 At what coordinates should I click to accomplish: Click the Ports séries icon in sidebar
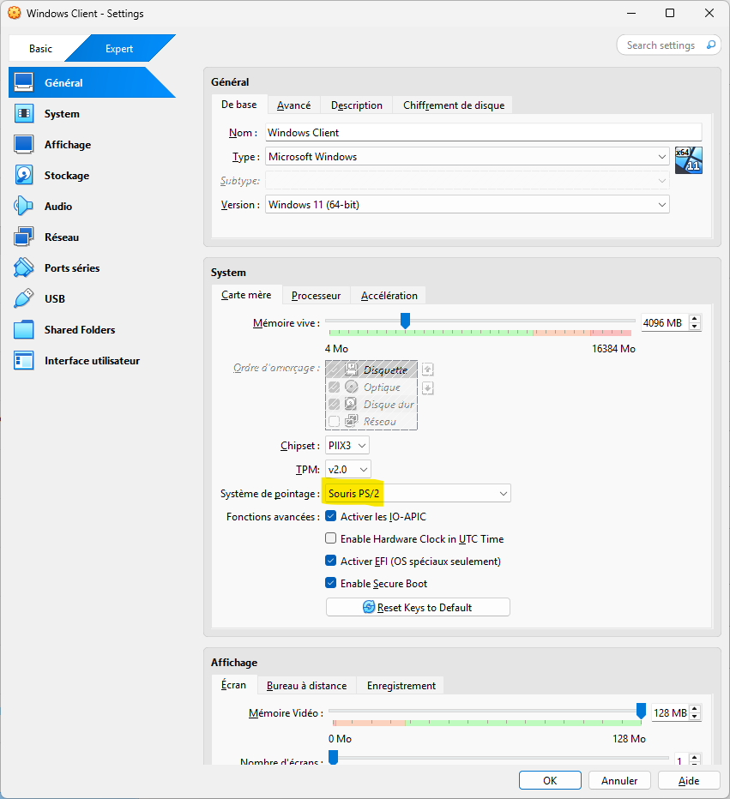point(23,268)
